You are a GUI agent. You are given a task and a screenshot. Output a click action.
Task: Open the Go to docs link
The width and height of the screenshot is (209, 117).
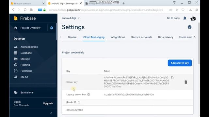coord(173,18)
